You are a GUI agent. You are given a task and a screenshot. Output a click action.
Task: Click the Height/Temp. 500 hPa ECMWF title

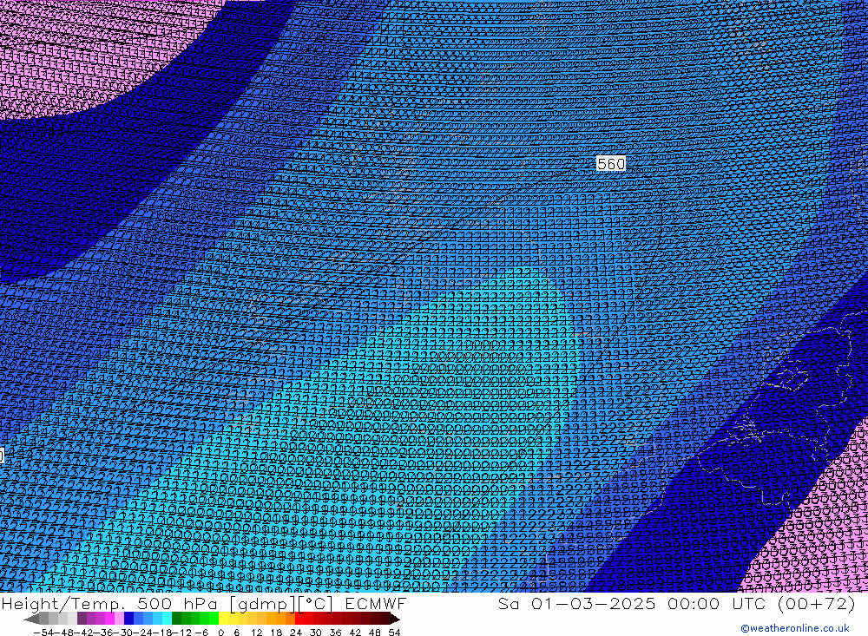[204, 603]
